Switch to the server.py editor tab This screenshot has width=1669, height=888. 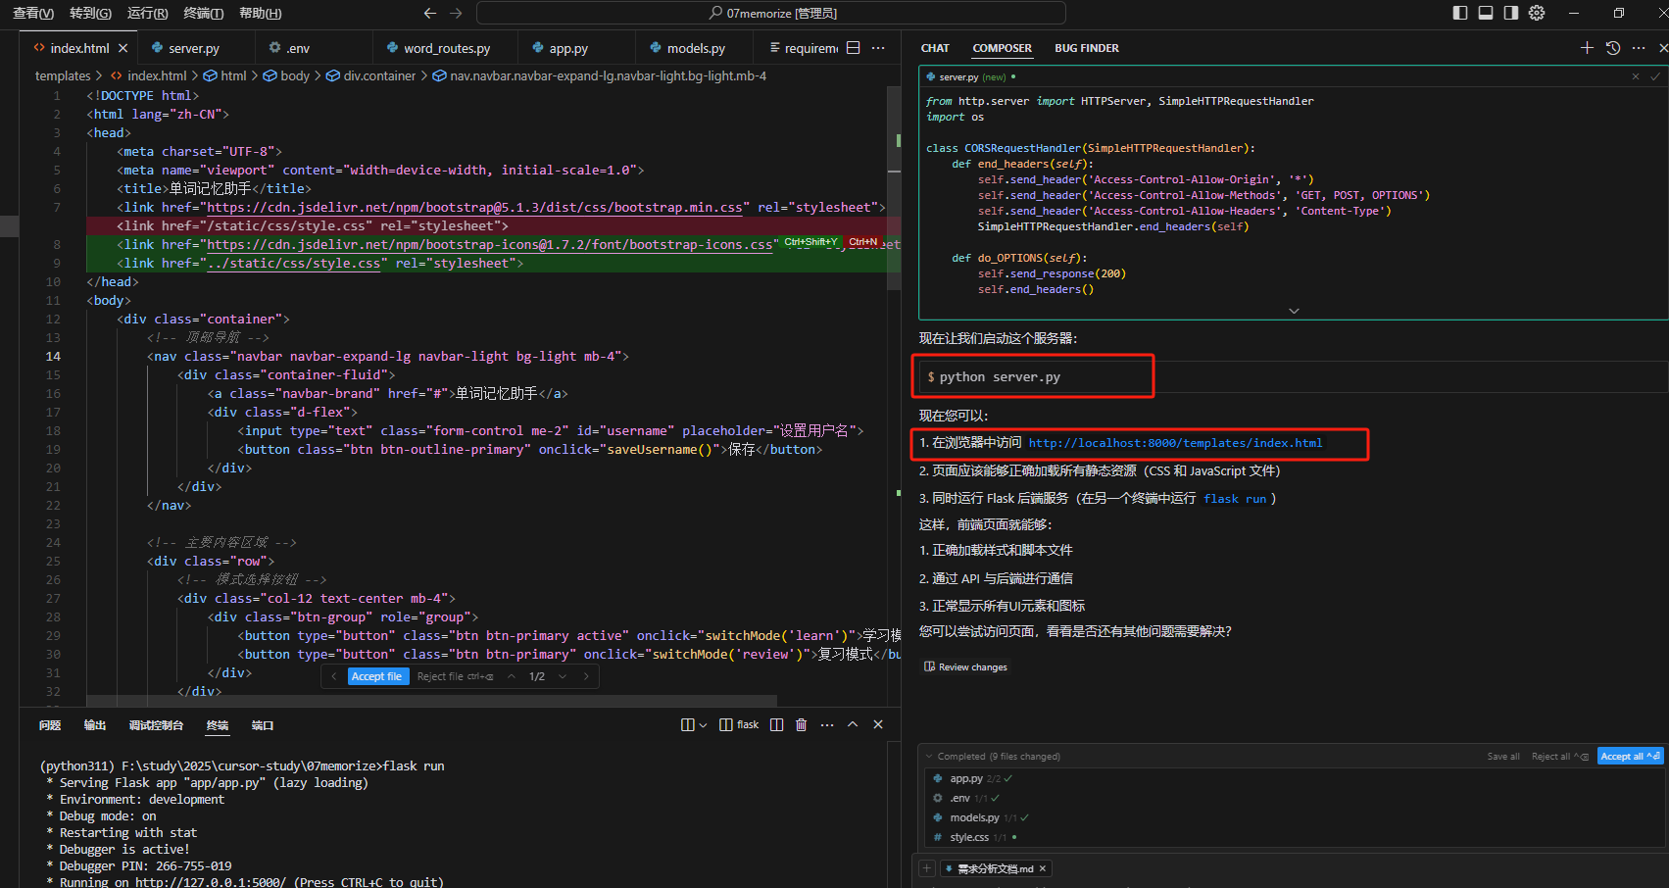[194, 48]
